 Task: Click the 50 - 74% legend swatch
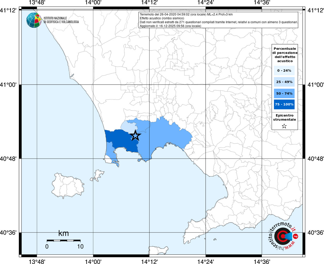coord(284,93)
